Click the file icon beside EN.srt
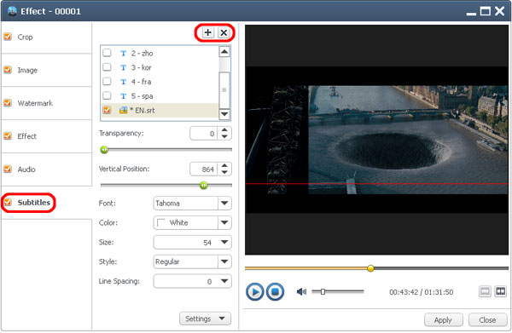The height and width of the screenshot is (333, 512). 124,110
